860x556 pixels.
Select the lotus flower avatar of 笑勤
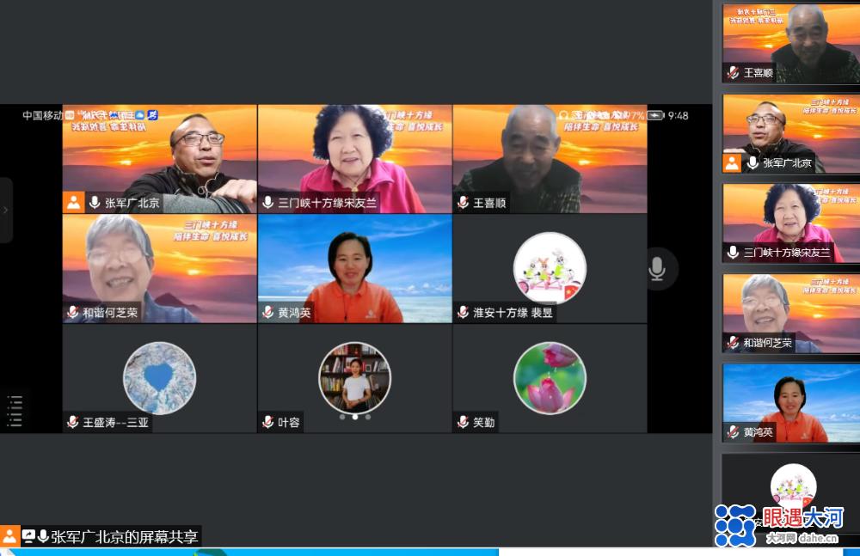(550, 378)
